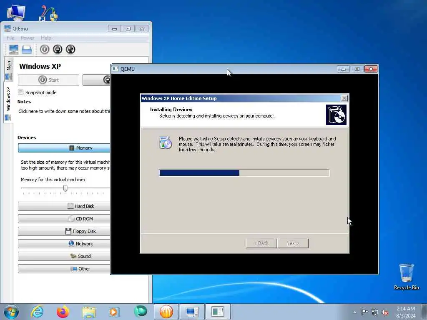Screen dimensions: 427x320
Task: Enable the Snapshot mode checkbox
Action: 21,92
